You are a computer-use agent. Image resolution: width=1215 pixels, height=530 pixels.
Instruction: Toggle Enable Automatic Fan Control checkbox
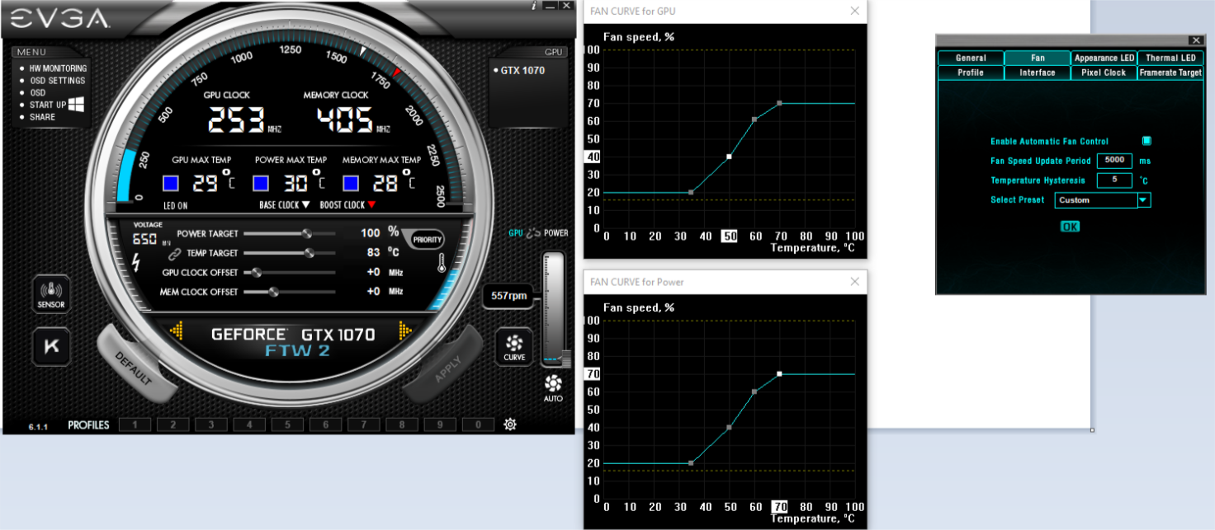coord(1146,141)
